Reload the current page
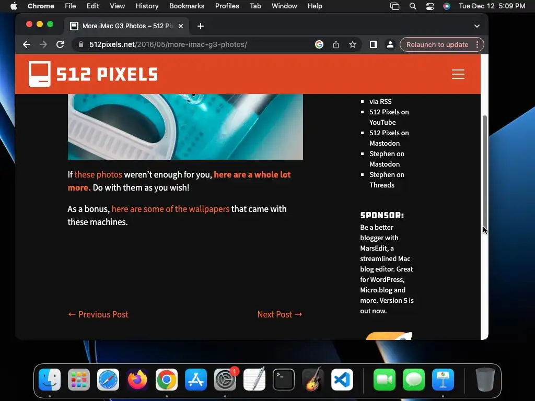The image size is (535, 401). coord(60,45)
